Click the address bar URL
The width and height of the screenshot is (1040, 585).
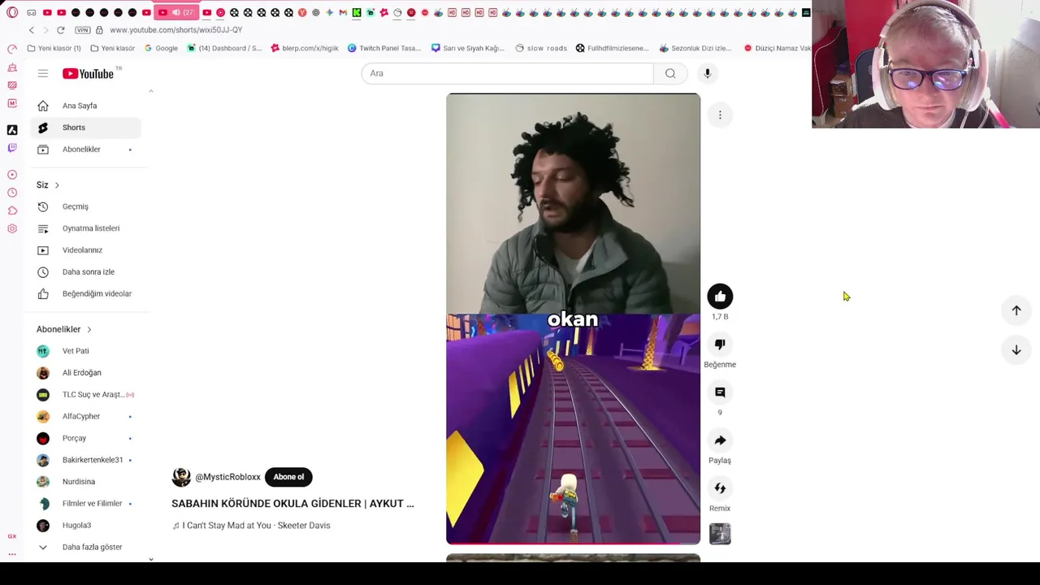pyautogui.click(x=175, y=30)
